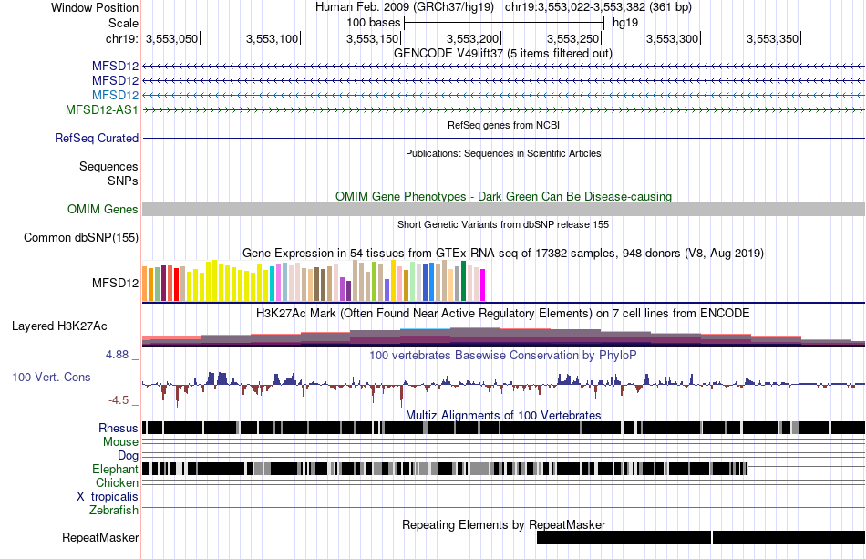Click the Rhesus alignment block track
The width and height of the screenshot is (866, 559).
coord(504,428)
